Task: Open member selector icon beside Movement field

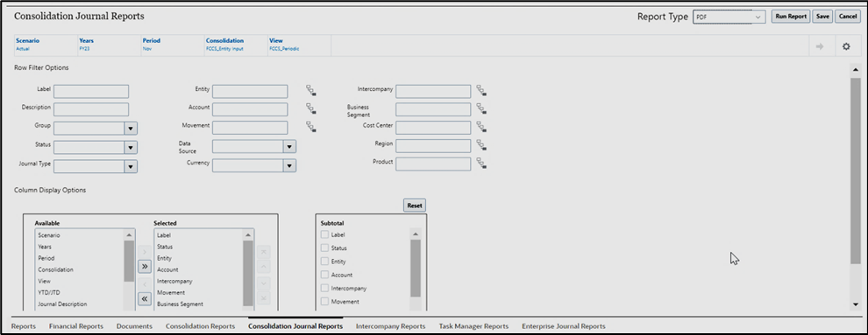Action: 311,127
